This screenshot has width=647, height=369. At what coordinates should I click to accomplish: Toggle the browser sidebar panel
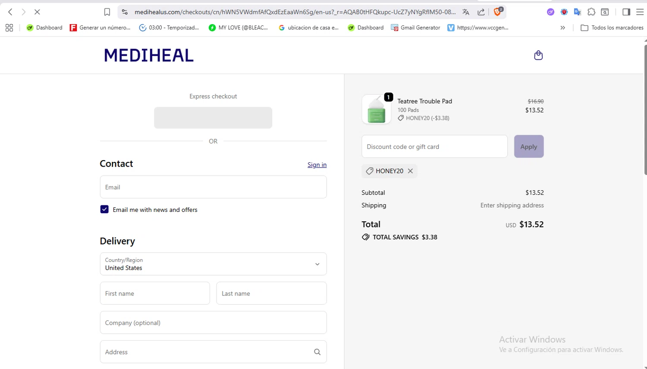tap(626, 12)
